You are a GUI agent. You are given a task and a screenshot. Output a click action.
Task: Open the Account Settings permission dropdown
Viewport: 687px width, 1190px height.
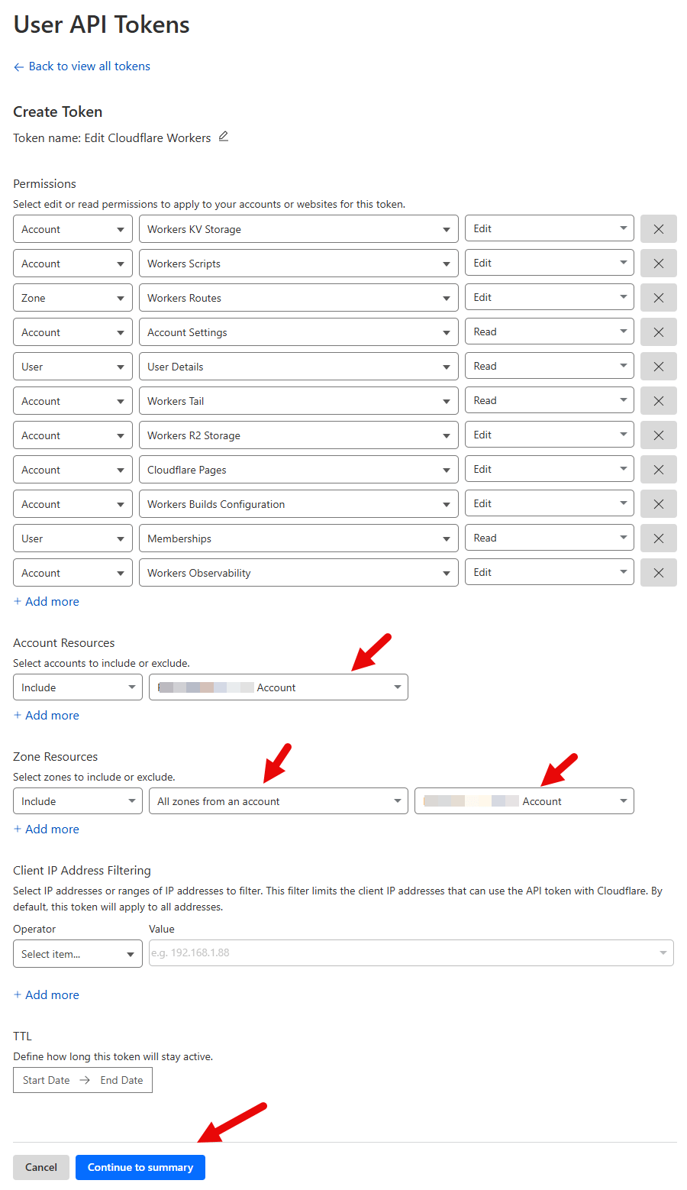298,332
